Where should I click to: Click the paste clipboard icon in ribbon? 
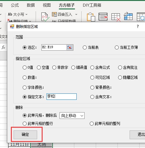tap(91, 17)
